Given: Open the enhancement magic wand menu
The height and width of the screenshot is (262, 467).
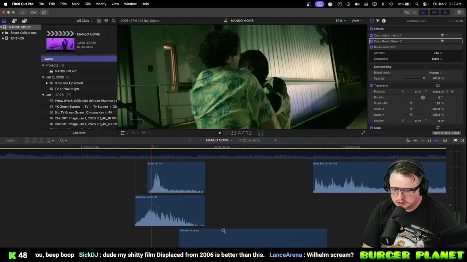Looking at the screenshot, I should click(x=134, y=133).
